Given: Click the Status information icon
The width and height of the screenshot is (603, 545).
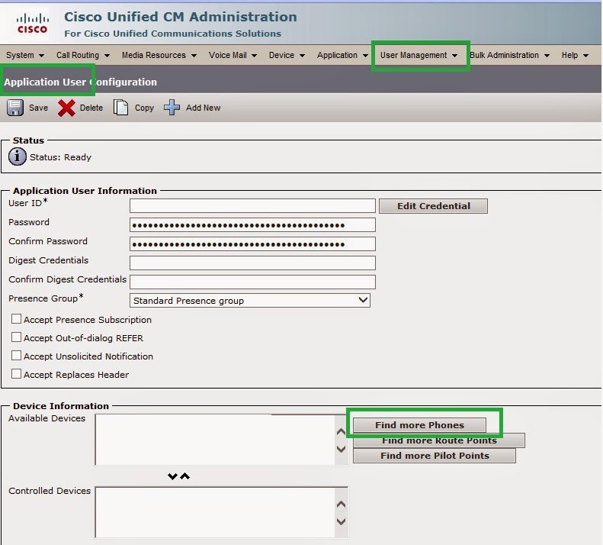Looking at the screenshot, I should [18, 156].
